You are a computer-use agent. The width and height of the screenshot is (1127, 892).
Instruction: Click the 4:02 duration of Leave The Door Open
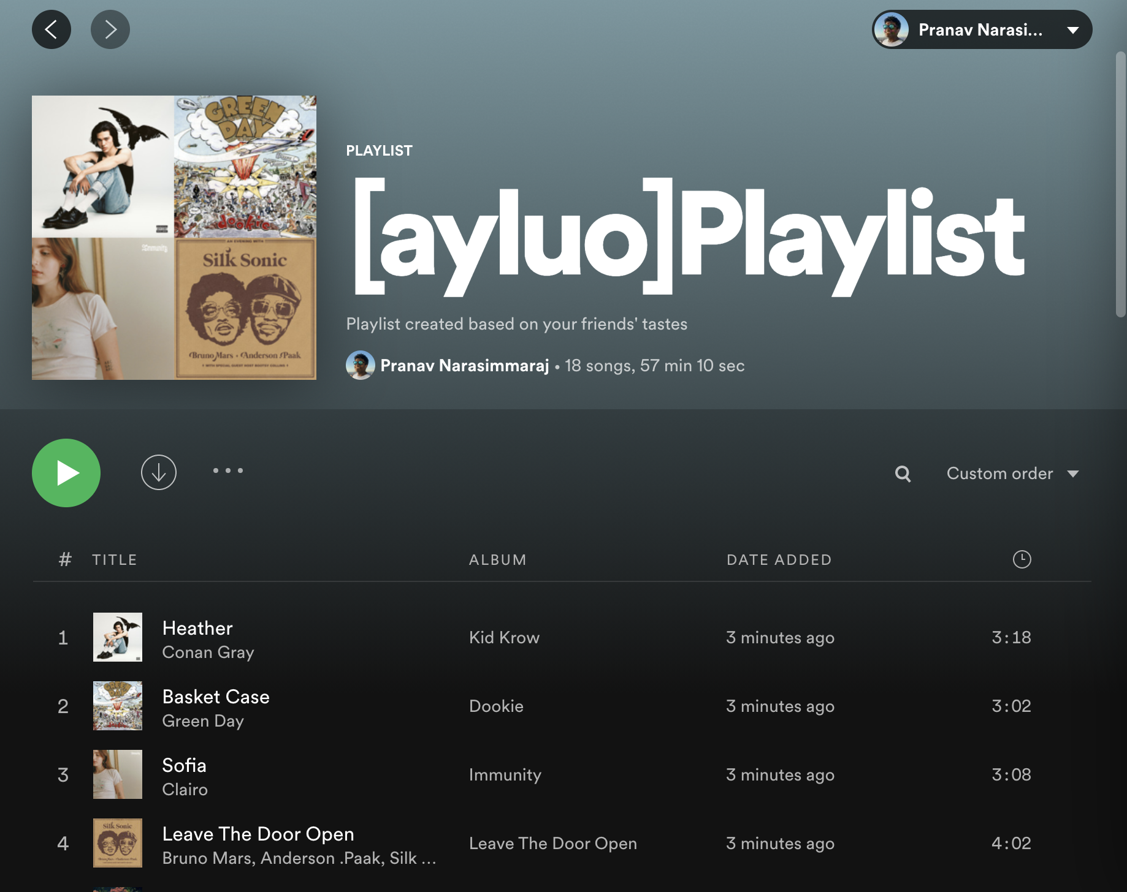click(x=1011, y=843)
